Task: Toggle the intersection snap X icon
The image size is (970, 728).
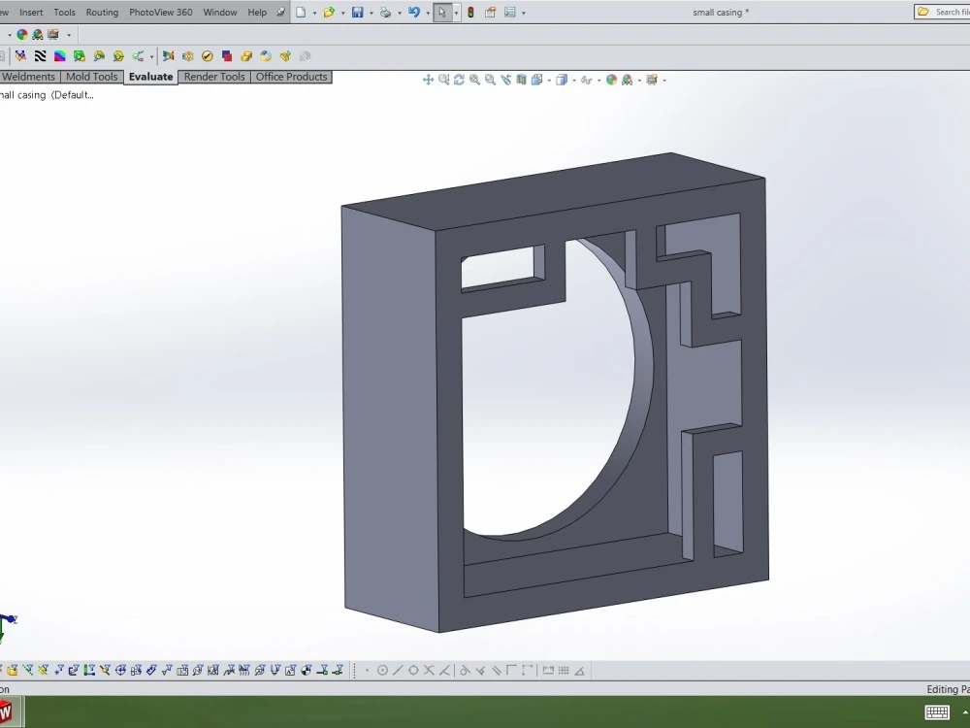Action: (429, 671)
